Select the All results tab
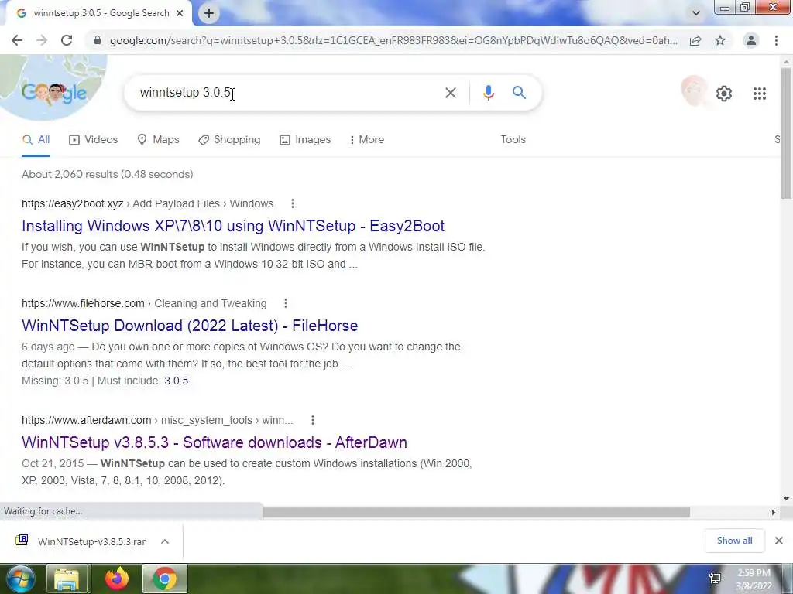Image resolution: width=793 pixels, height=594 pixels. click(36, 140)
